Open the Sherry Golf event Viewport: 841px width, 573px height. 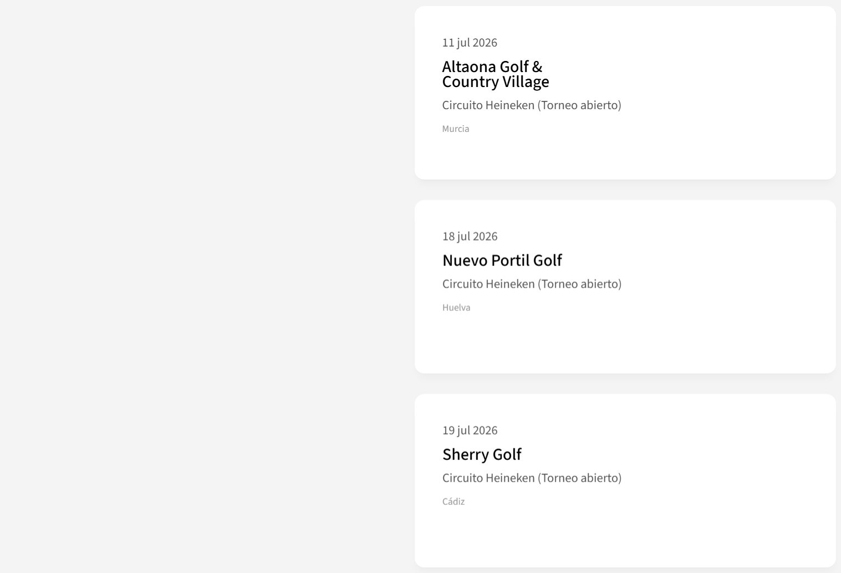pyautogui.click(x=482, y=454)
